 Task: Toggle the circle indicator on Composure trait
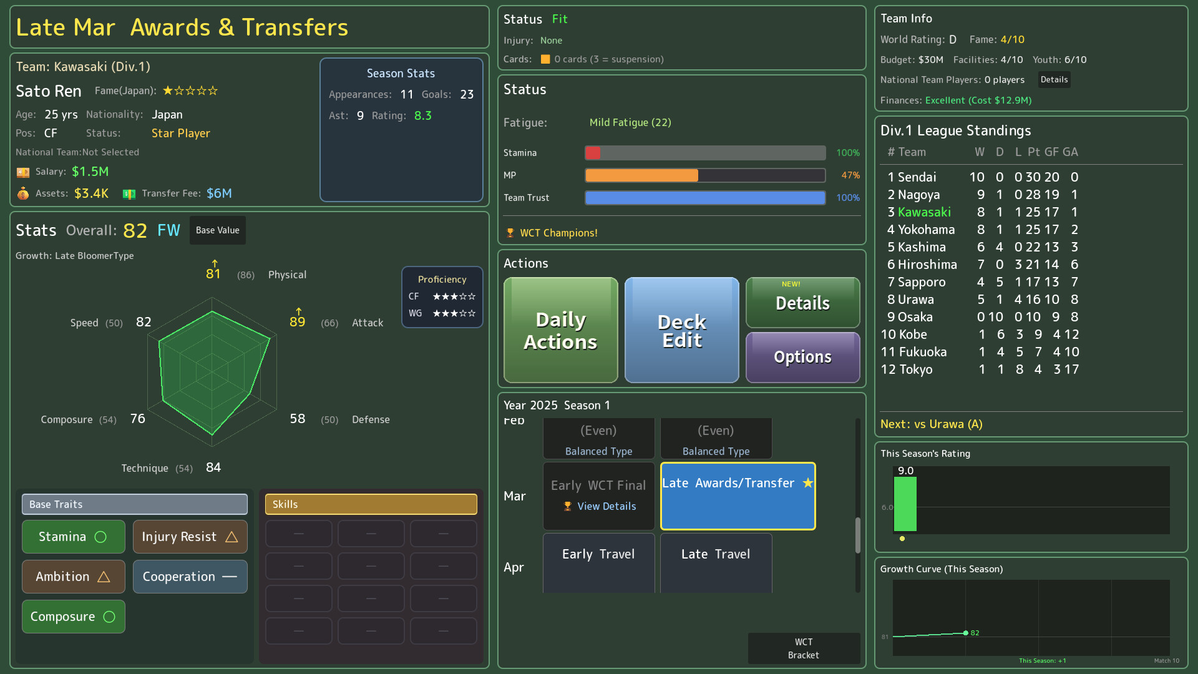[x=110, y=616]
